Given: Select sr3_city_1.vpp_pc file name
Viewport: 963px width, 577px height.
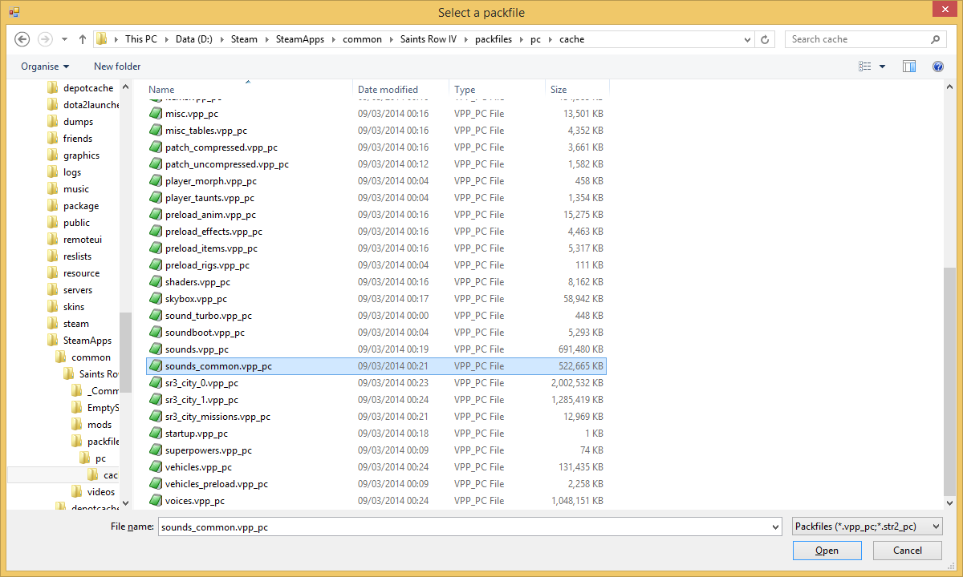Looking at the screenshot, I should (x=201, y=400).
